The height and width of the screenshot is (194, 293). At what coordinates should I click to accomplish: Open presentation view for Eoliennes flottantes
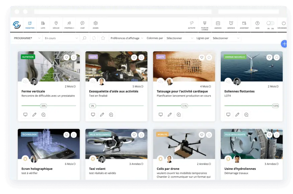point(228,114)
